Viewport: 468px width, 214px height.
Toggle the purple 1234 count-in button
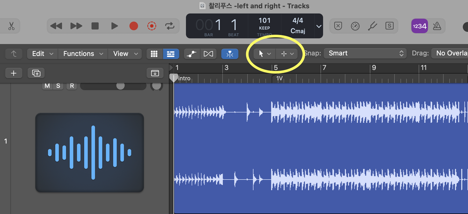click(419, 26)
